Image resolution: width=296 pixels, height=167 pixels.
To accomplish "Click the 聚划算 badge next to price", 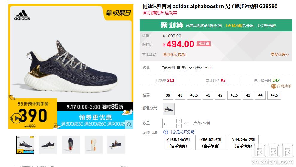I will tap(204, 44).
